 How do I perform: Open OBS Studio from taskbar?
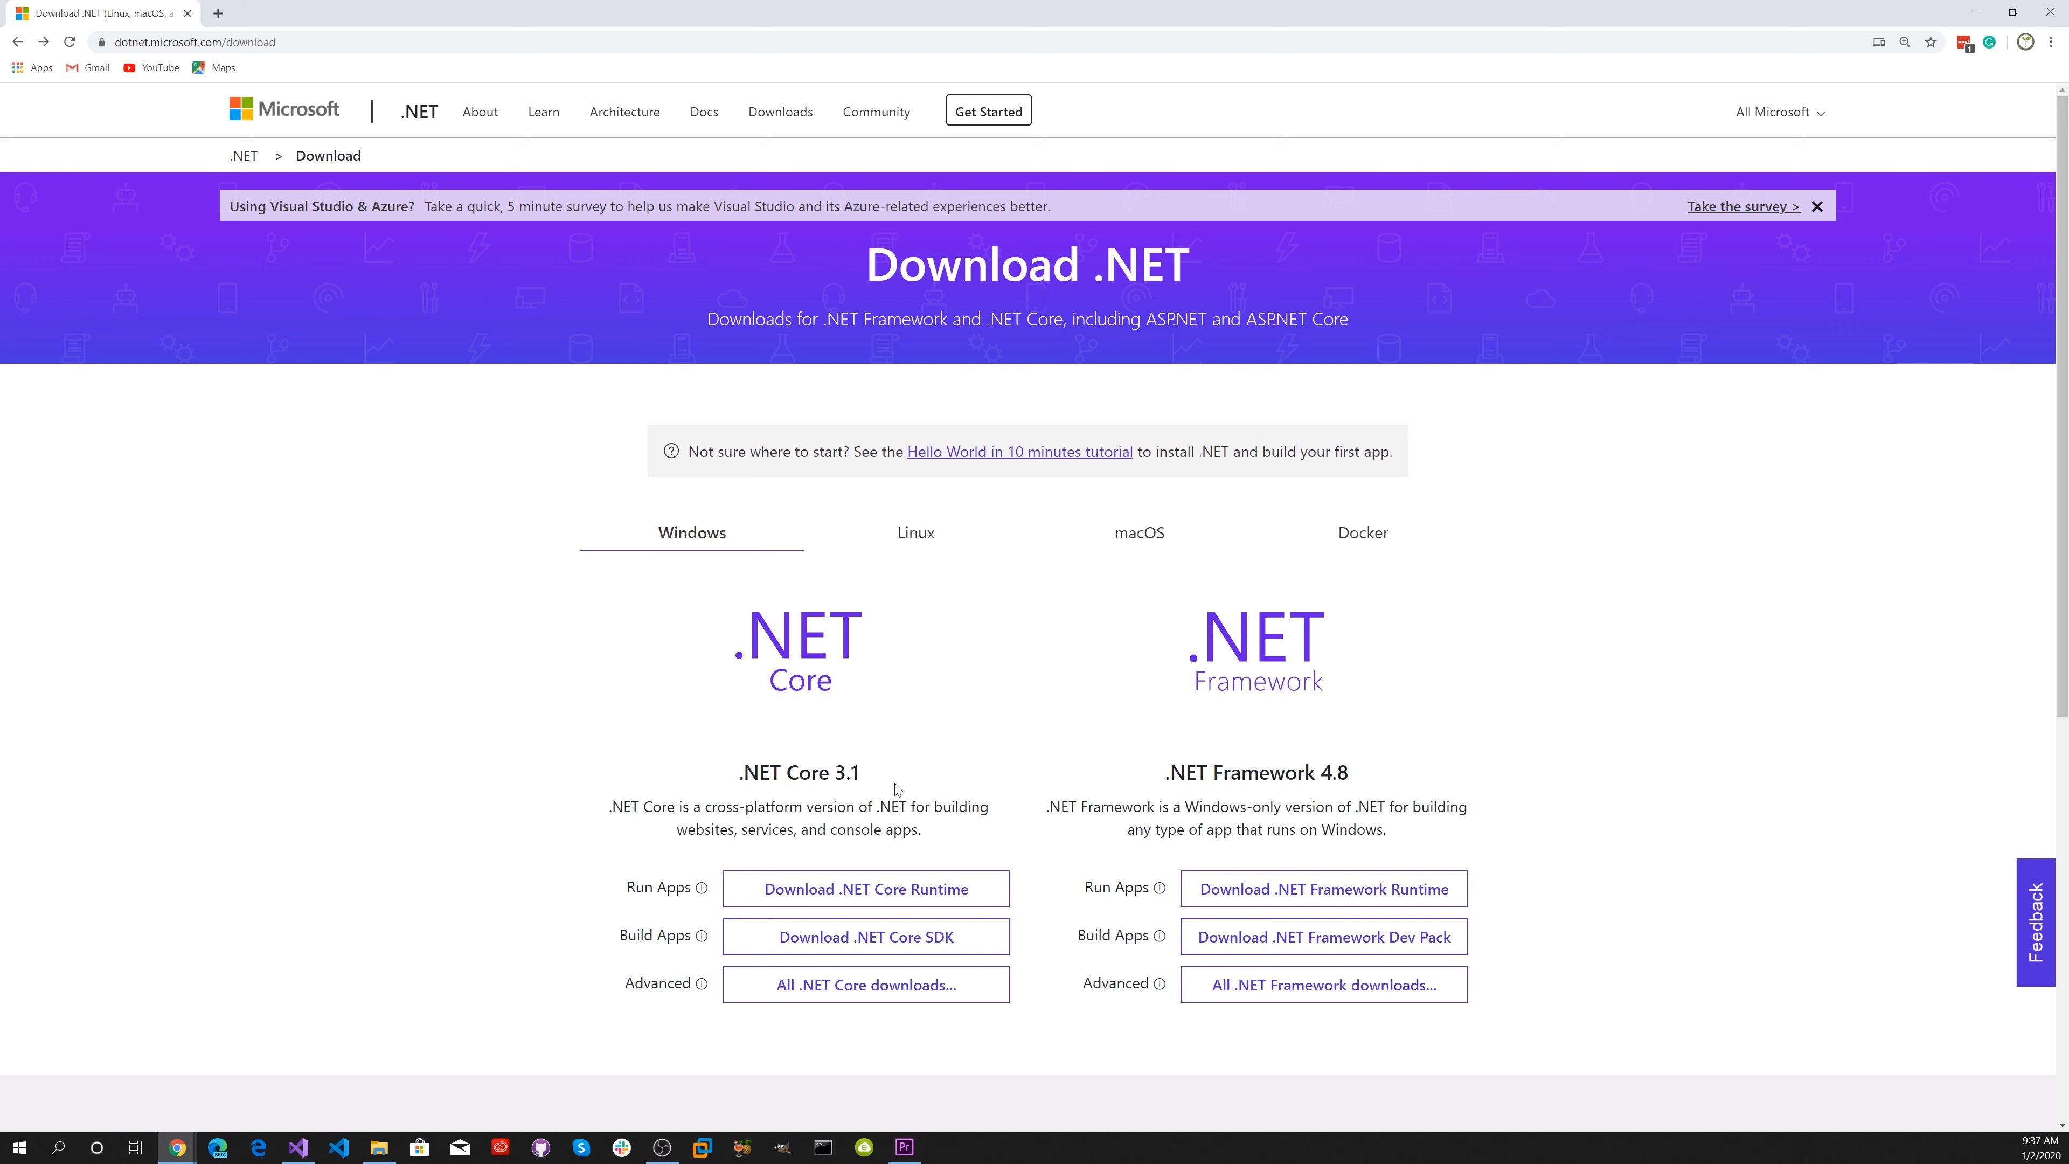(662, 1147)
